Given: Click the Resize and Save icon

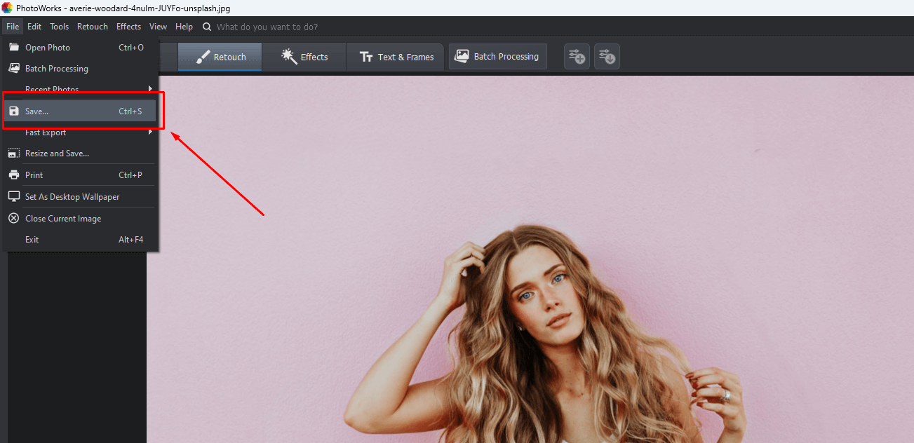Looking at the screenshot, I should pyautogui.click(x=13, y=154).
